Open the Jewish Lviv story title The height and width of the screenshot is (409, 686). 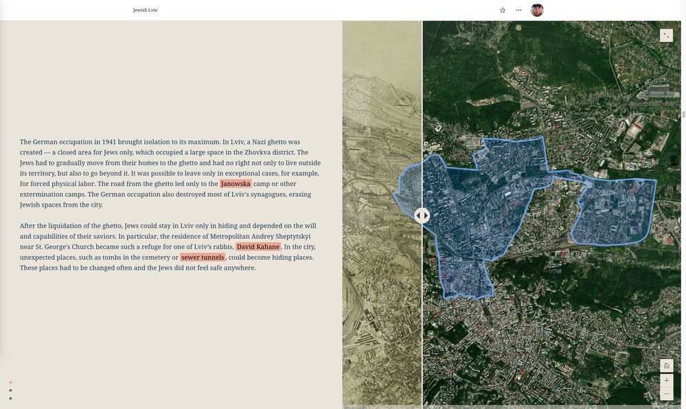tap(145, 8)
